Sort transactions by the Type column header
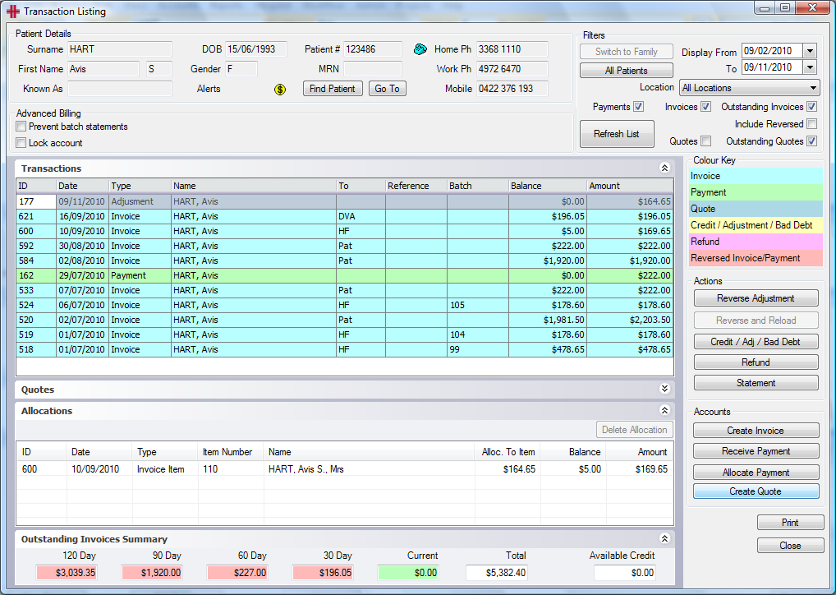Image resolution: width=836 pixels, height=595 pixels. (x=140, y=186)
